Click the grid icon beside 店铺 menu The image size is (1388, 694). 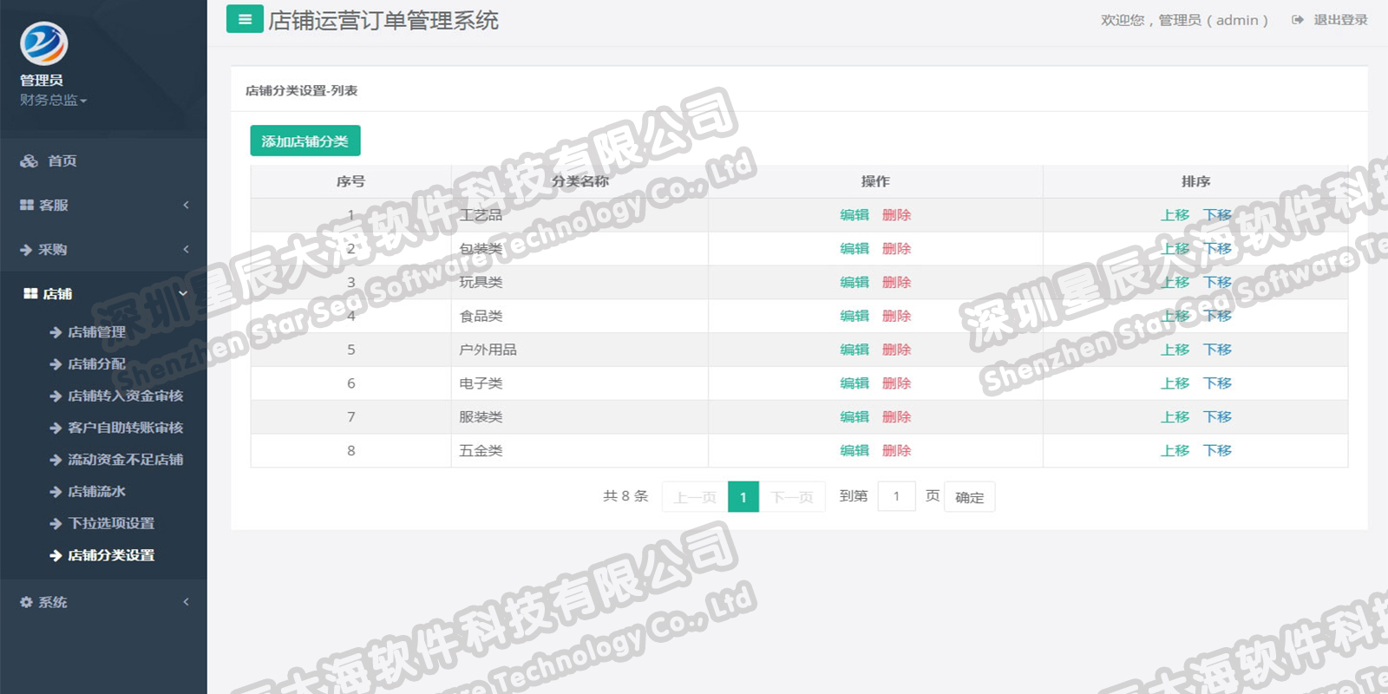(30, 294)
